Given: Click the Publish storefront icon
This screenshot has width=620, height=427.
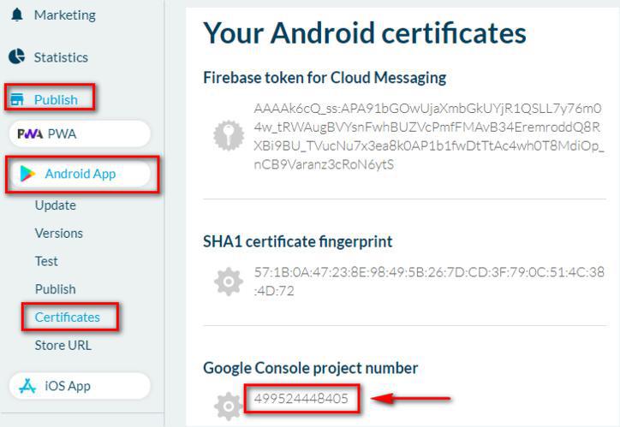Looking at the screenshot, I should pos(16,100).
